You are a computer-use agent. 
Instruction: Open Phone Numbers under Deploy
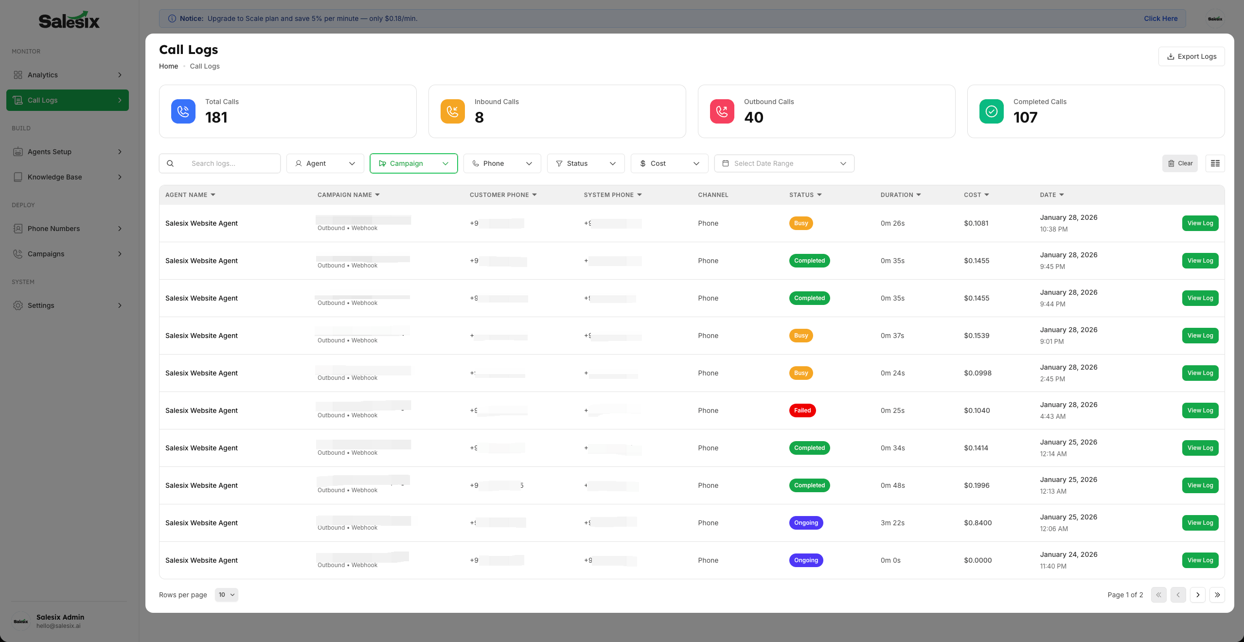coord(53,228)
